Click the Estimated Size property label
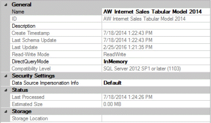Screen dimensions: 211x123 (x=27, y=104)
